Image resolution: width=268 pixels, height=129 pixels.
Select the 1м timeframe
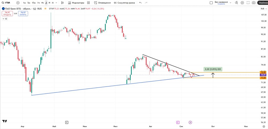[25, 3]
